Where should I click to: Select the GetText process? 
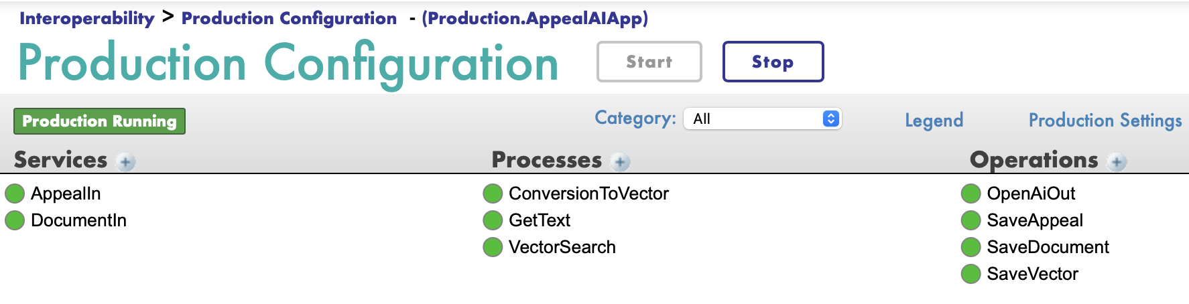tap(540, 220)
